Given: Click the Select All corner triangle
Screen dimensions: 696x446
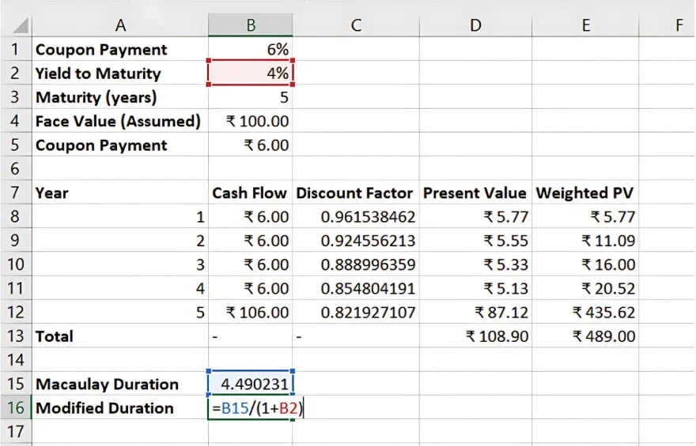Looking at the screenshot, I should (x=16, y=26).
